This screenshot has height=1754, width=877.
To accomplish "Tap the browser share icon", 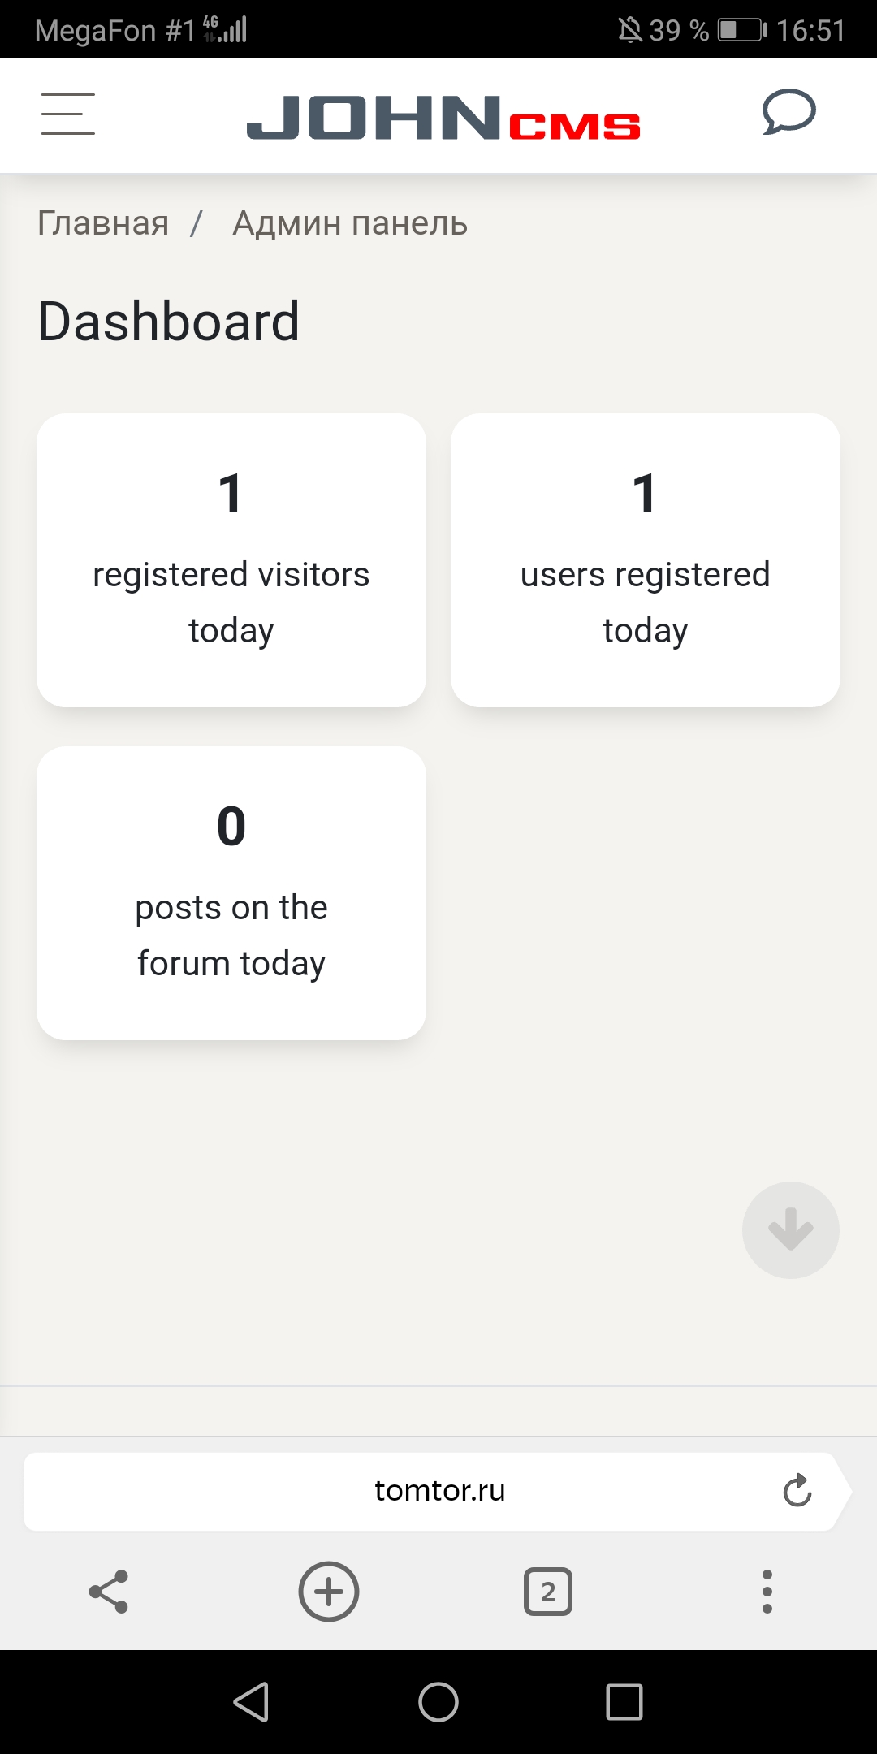I will click(109, 1591).
